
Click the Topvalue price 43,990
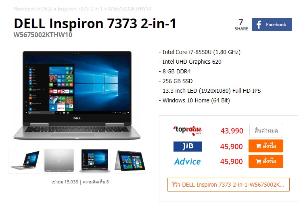(232, 131)
